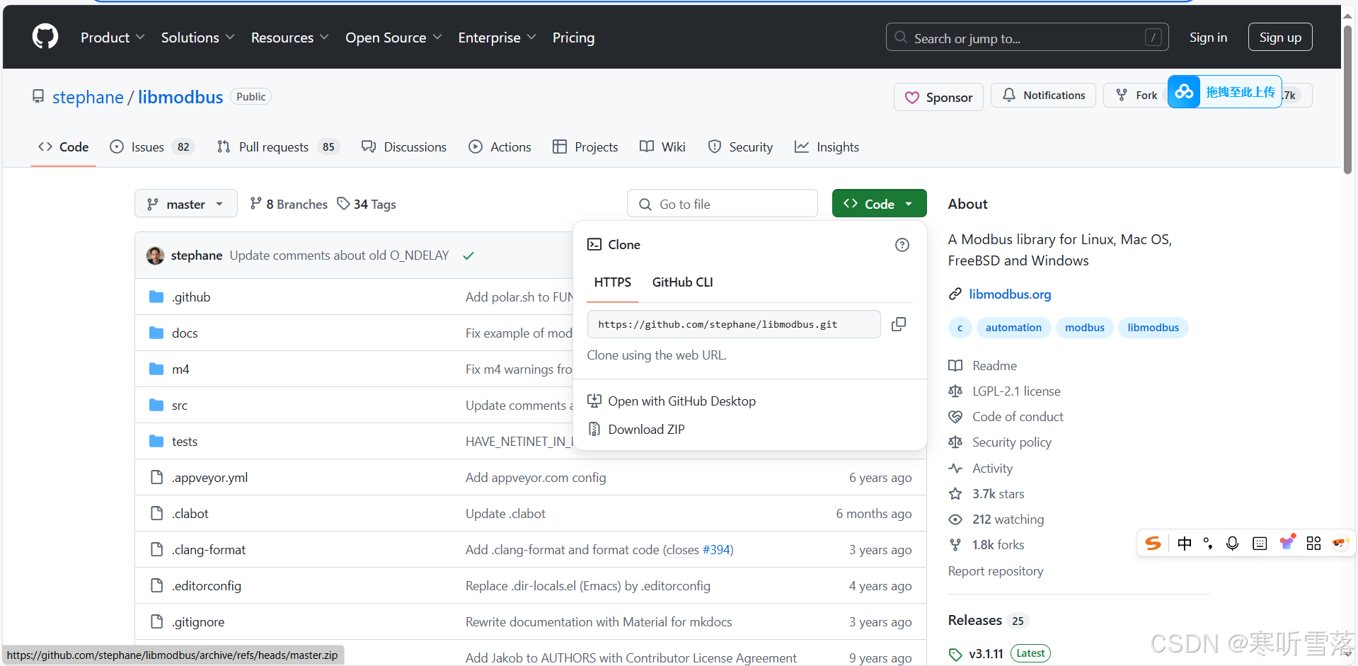This screenshot has width=1358, height=666.
Task: Click the page vertical scrollbar
Action: [x=1347, y=99]
